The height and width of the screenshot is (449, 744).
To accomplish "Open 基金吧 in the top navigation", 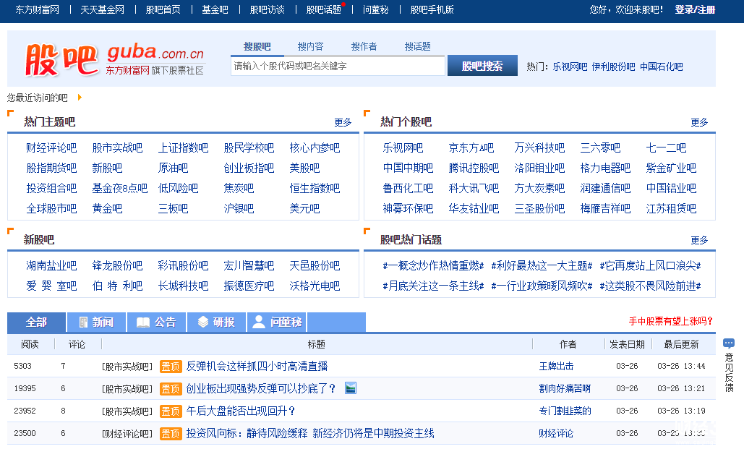I will [215, 9].
